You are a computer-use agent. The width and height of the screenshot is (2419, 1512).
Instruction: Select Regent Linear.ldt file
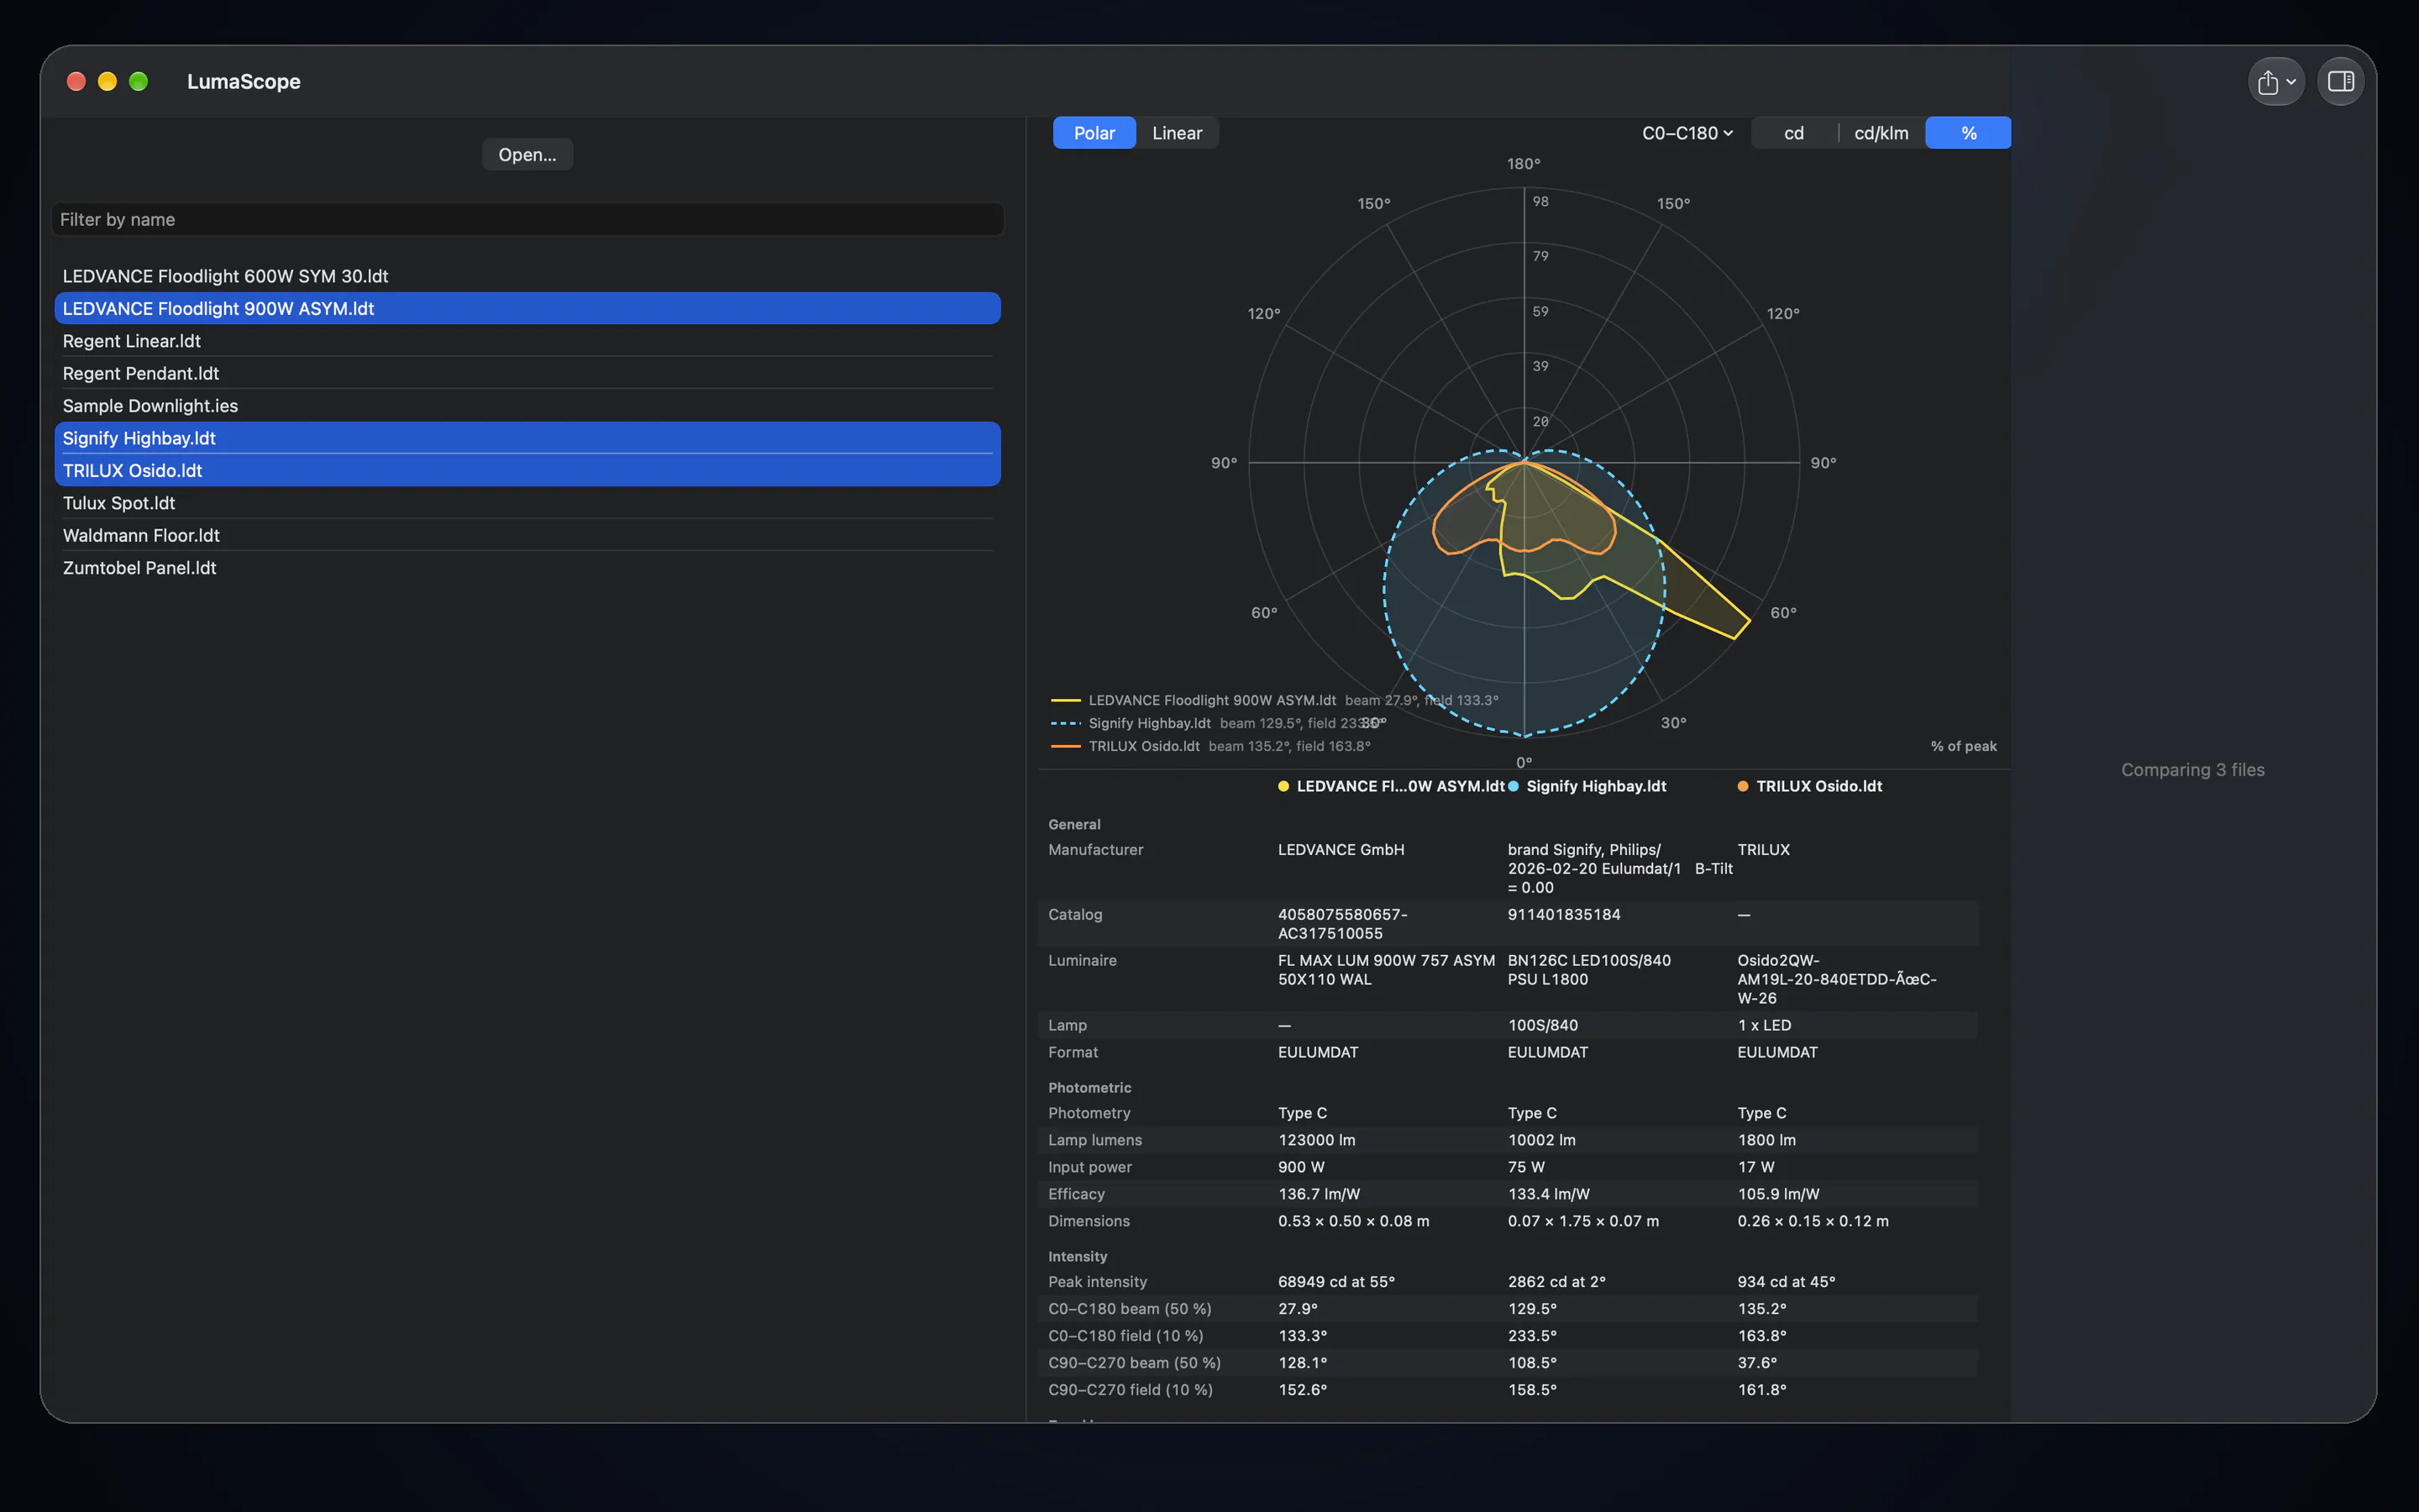click(527, 341)
